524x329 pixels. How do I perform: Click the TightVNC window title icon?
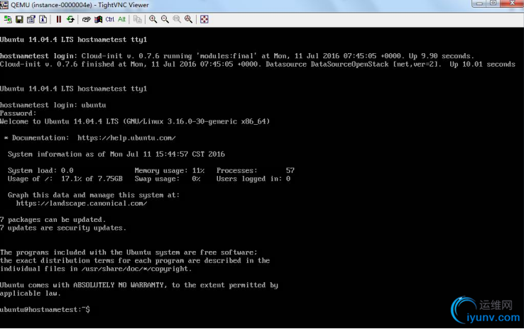pyautogui.click(x=4, y=5)
